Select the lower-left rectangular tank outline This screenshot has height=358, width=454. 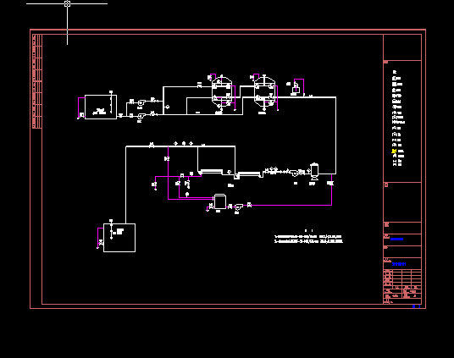119,238
